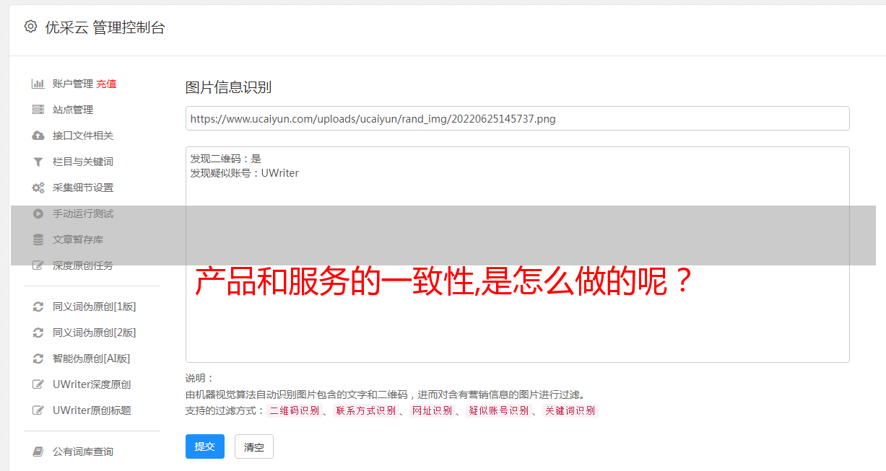Click the refresh icon for 智能伪原创[AI版]
The height and width of the screenshot is (471, 886).
[38, 358]
